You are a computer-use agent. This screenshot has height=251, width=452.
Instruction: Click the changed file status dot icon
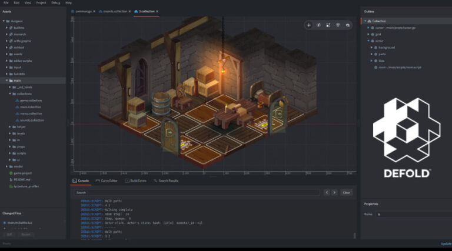click(5, 223)
